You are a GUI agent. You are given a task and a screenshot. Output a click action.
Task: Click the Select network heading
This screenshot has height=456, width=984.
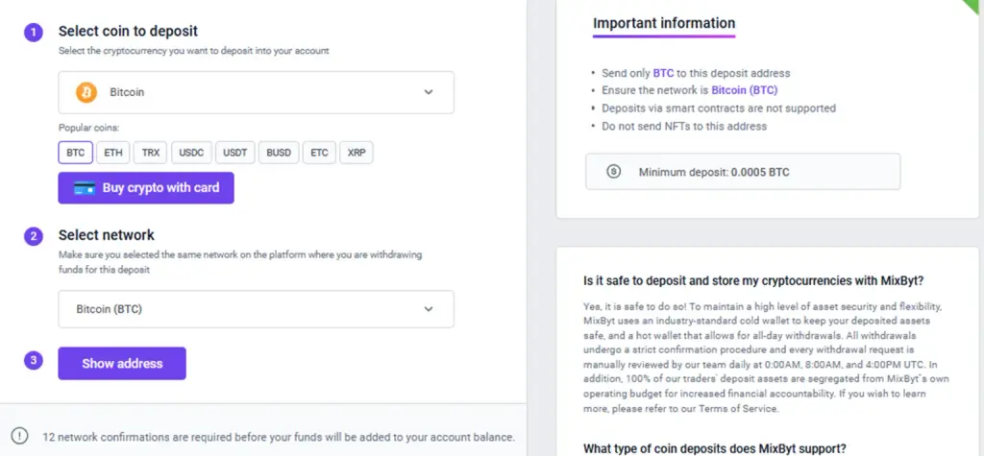pos(106,235)
